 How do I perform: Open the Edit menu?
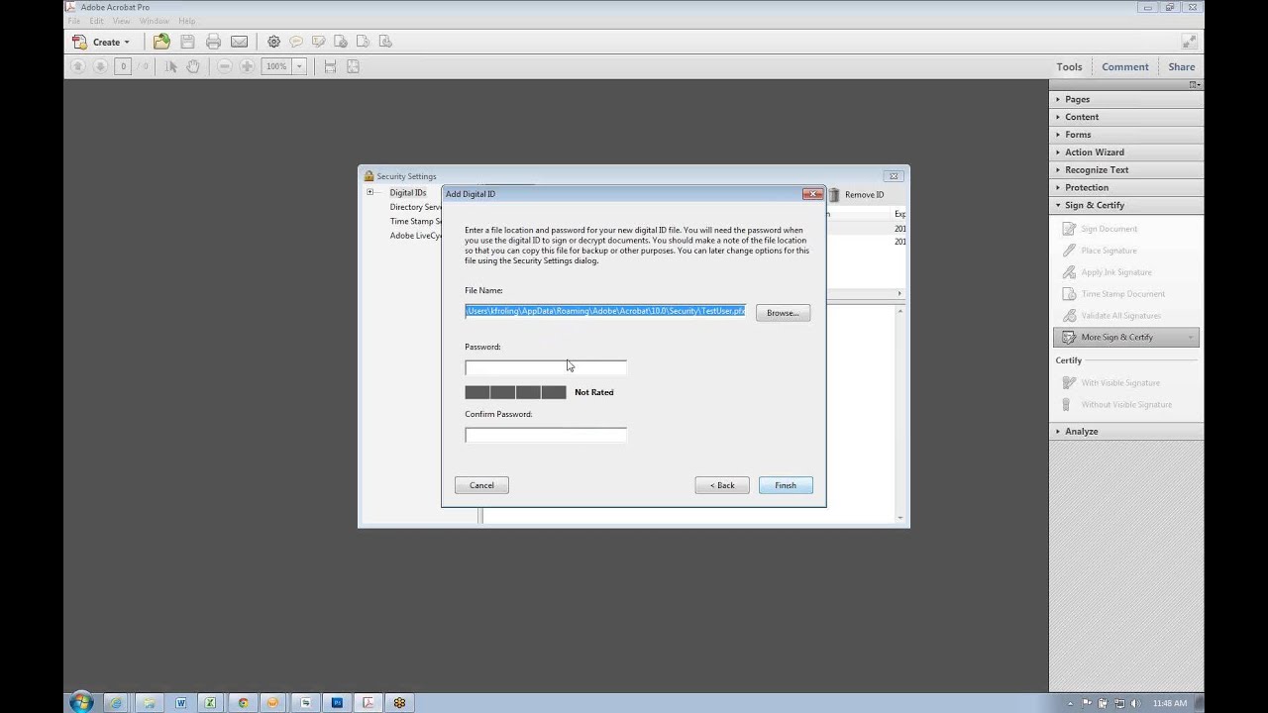pyautogui.click(x=96, y=21)
